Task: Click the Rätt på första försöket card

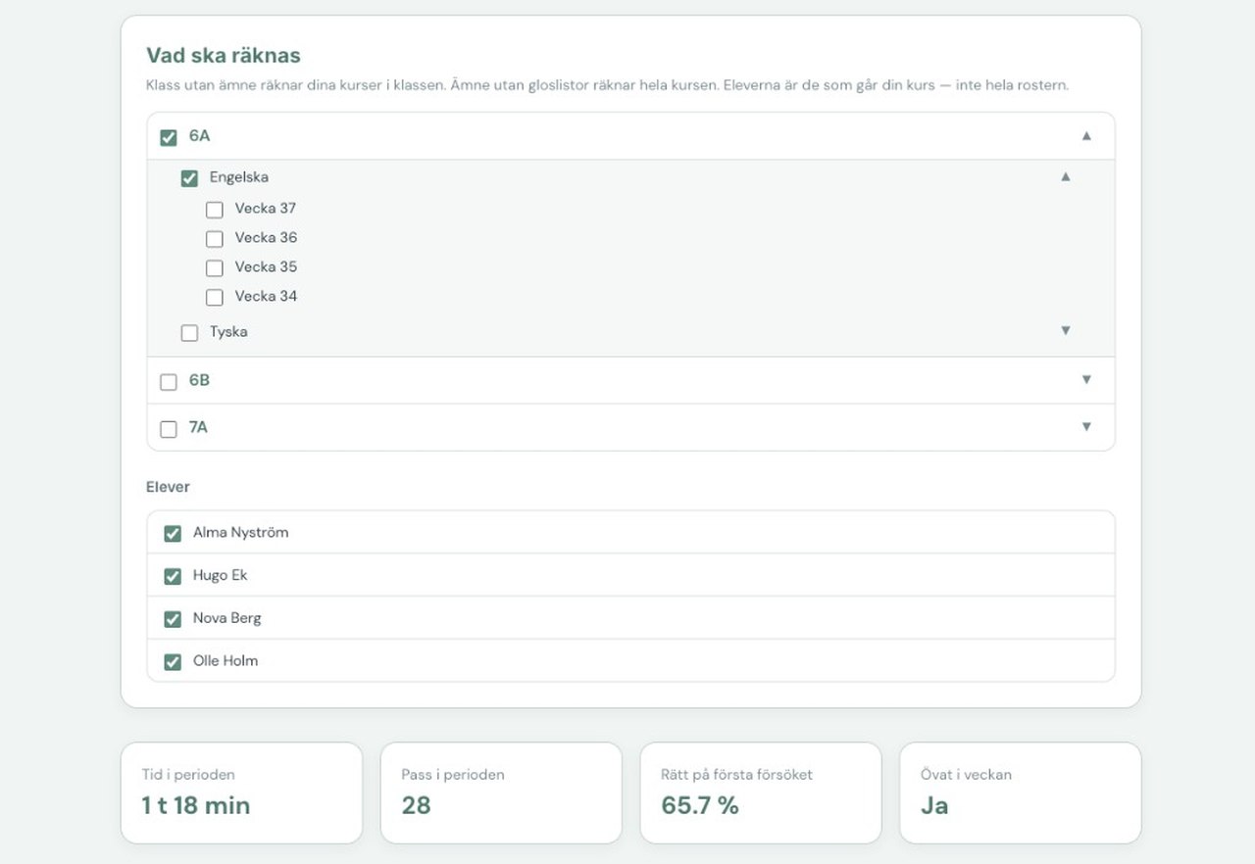Action: coord(761,792)
